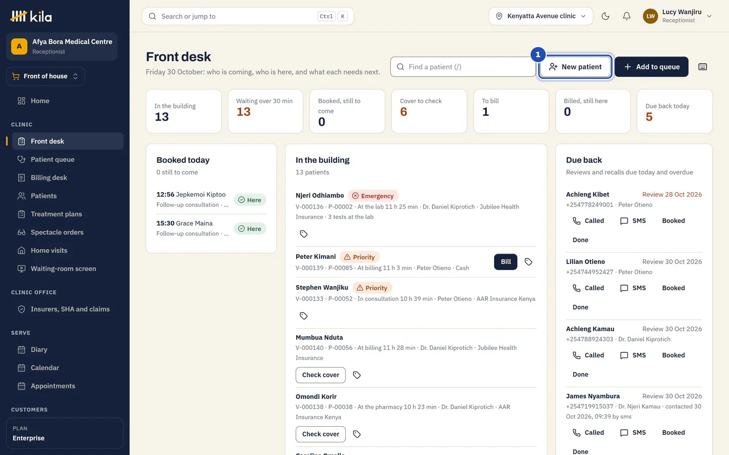Click the Search or jump to box
Viewport: 729px width, 455px height.
(248, 16)
